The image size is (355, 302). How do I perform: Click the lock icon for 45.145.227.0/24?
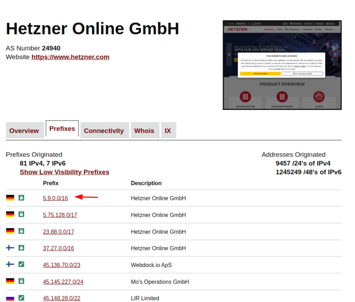(21, 281)
